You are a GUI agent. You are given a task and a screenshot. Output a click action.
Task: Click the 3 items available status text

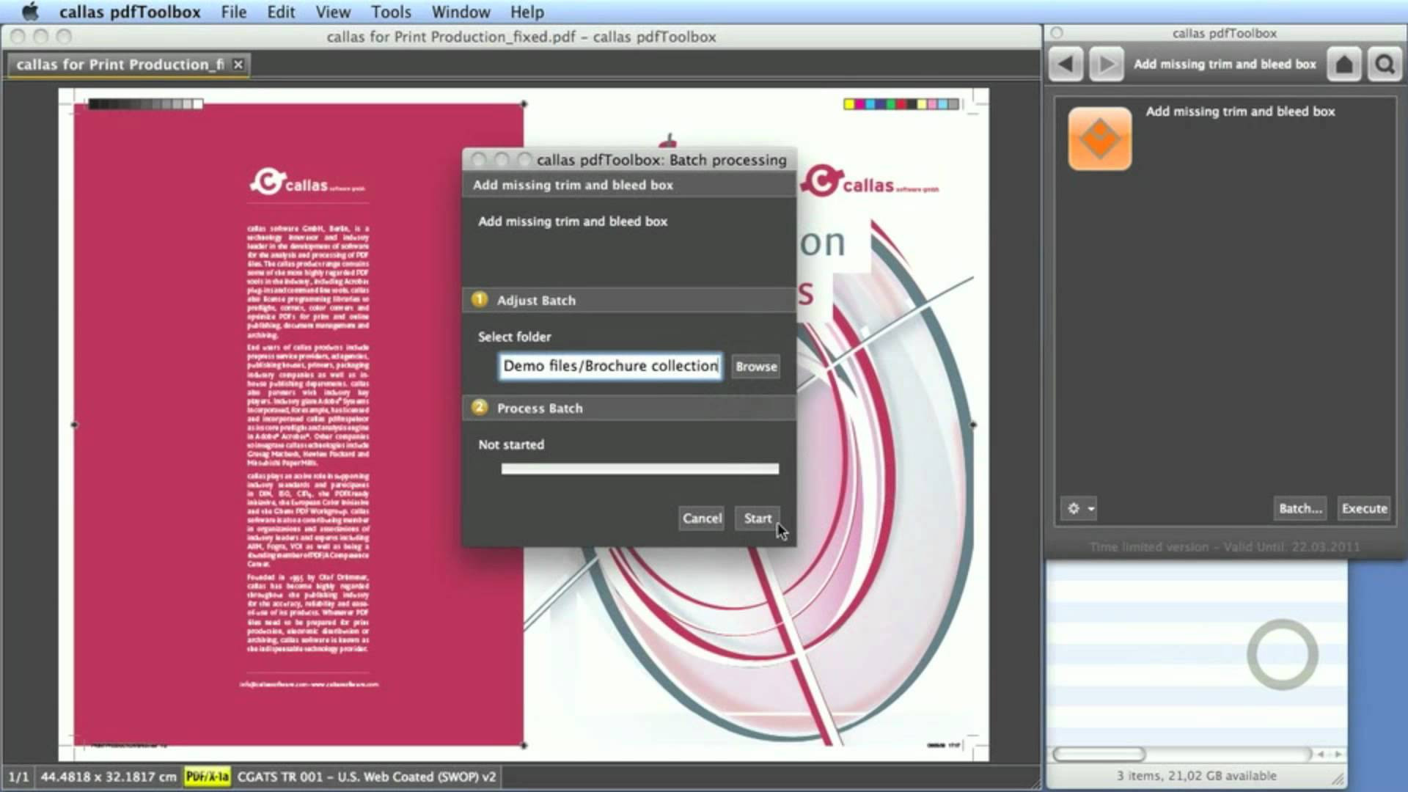1196,775
